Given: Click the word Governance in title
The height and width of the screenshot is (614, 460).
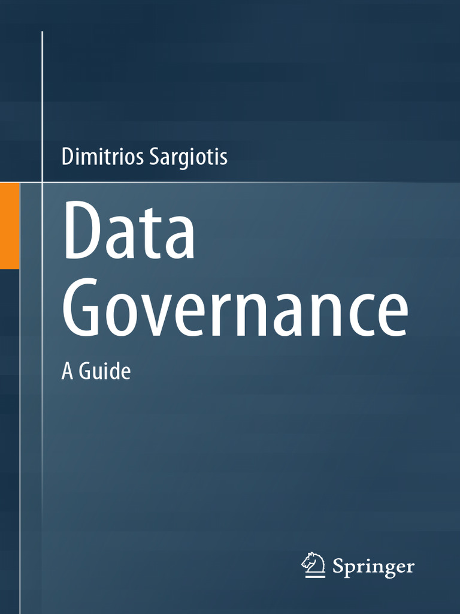Looking at the screenshot, I should (x=235, y=308).
